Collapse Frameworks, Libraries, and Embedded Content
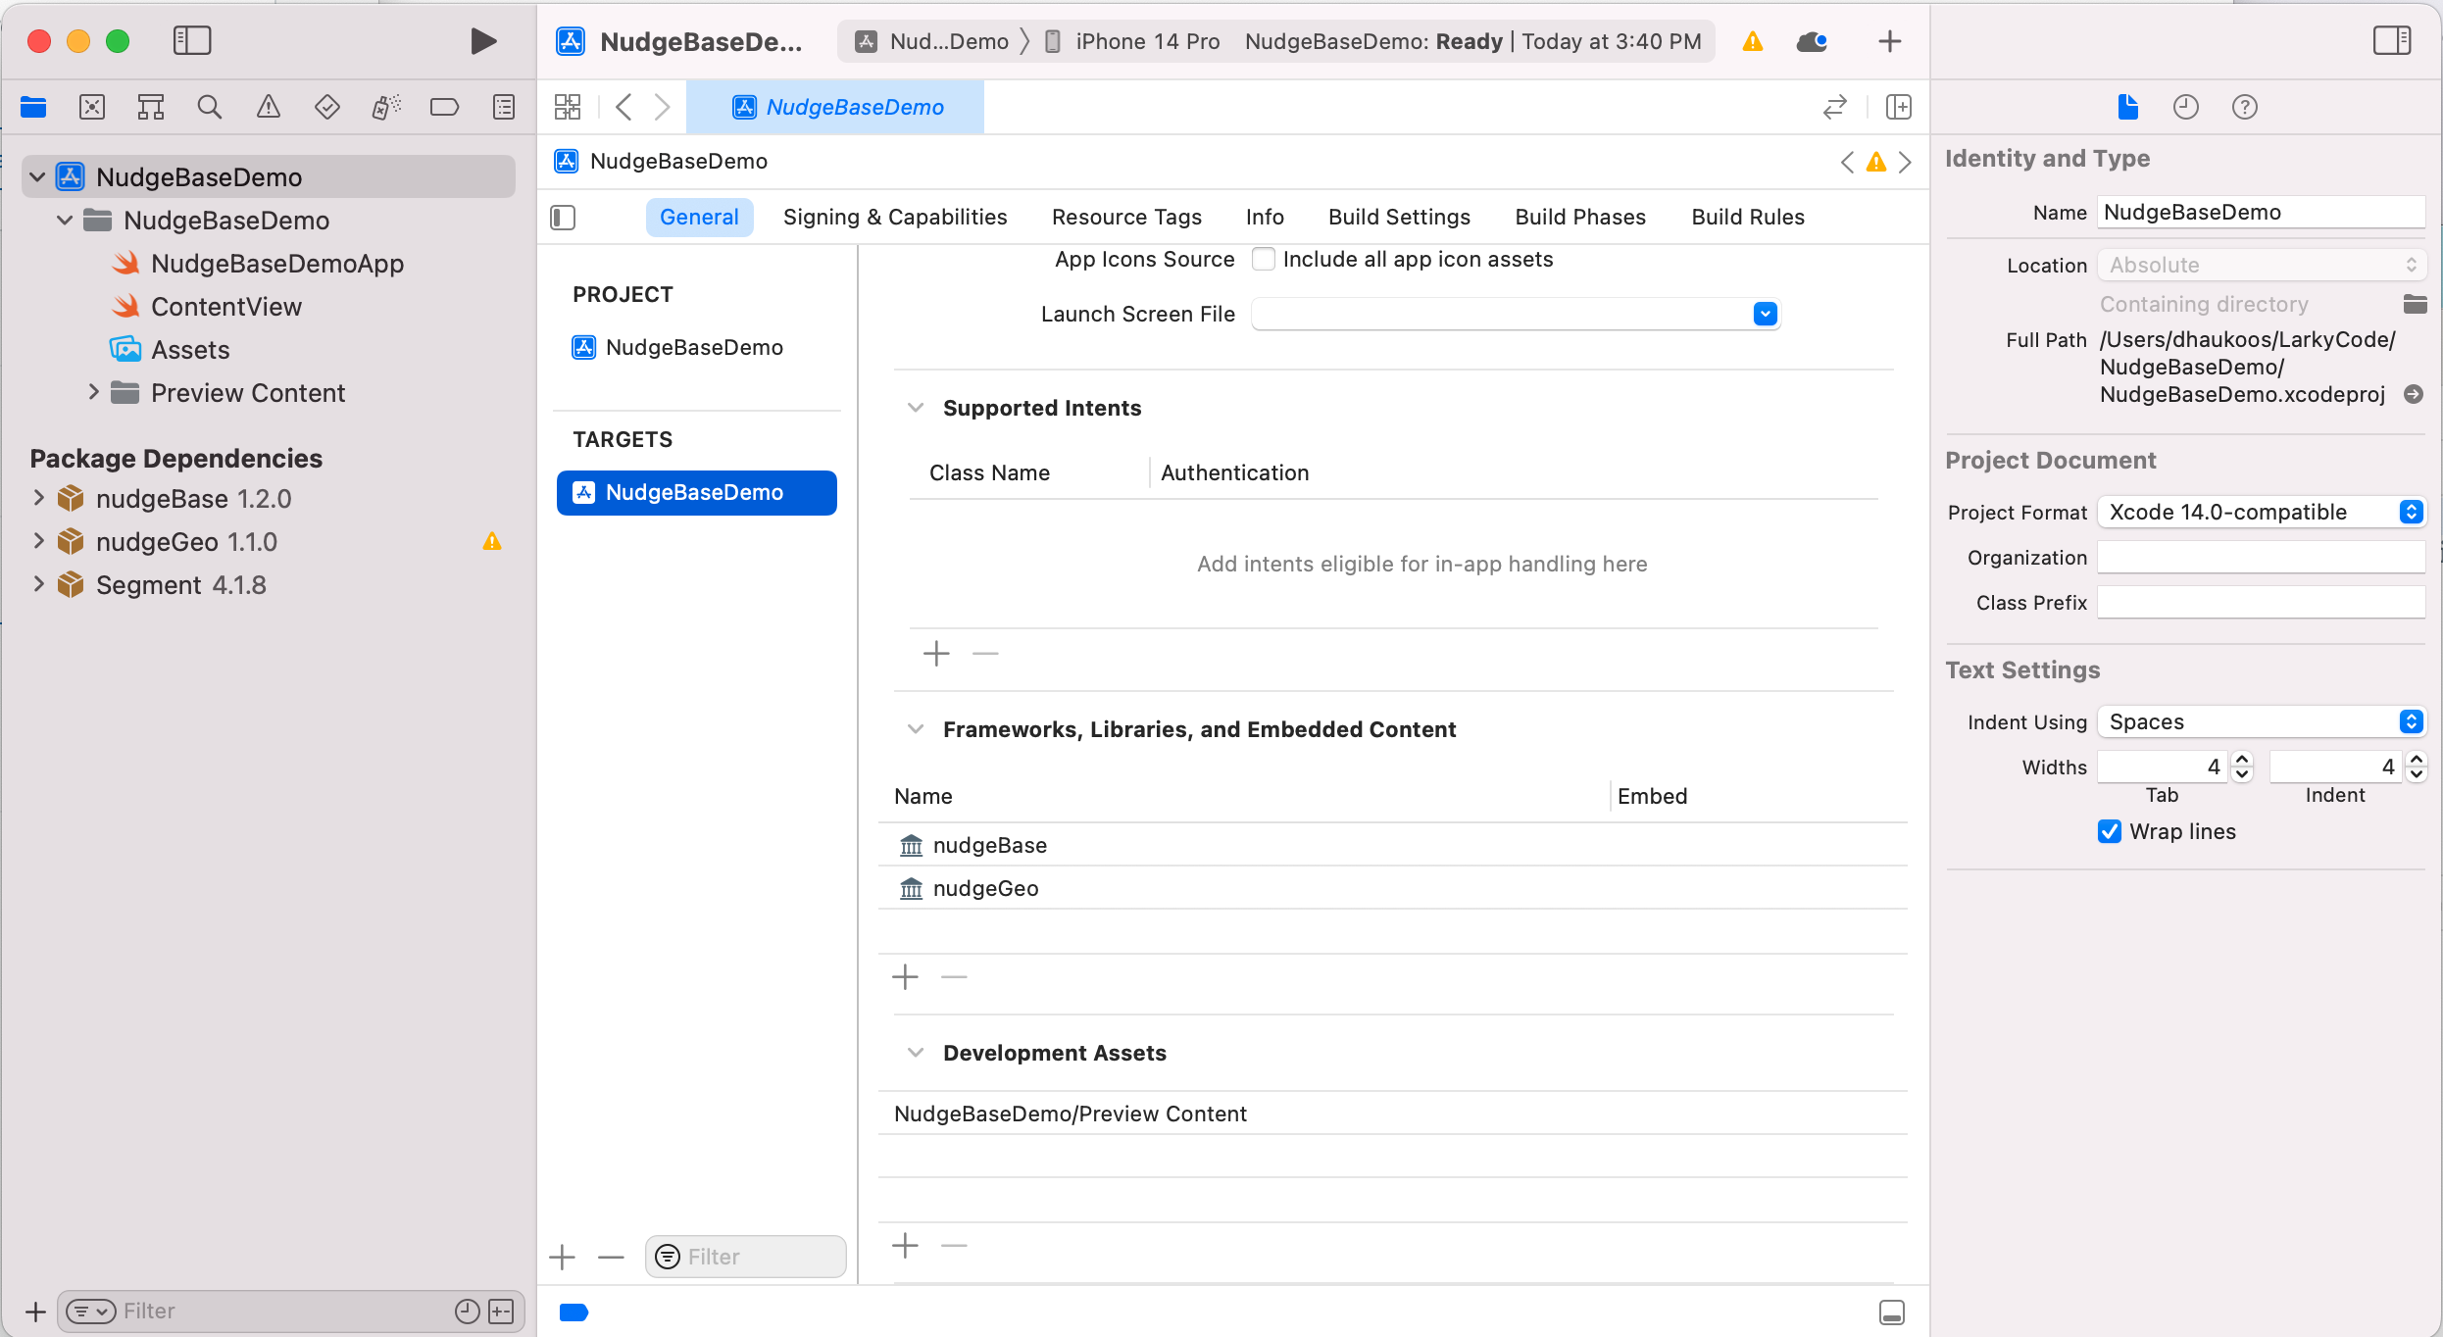Screen dimensions: 2443x1337 [916, 729]
